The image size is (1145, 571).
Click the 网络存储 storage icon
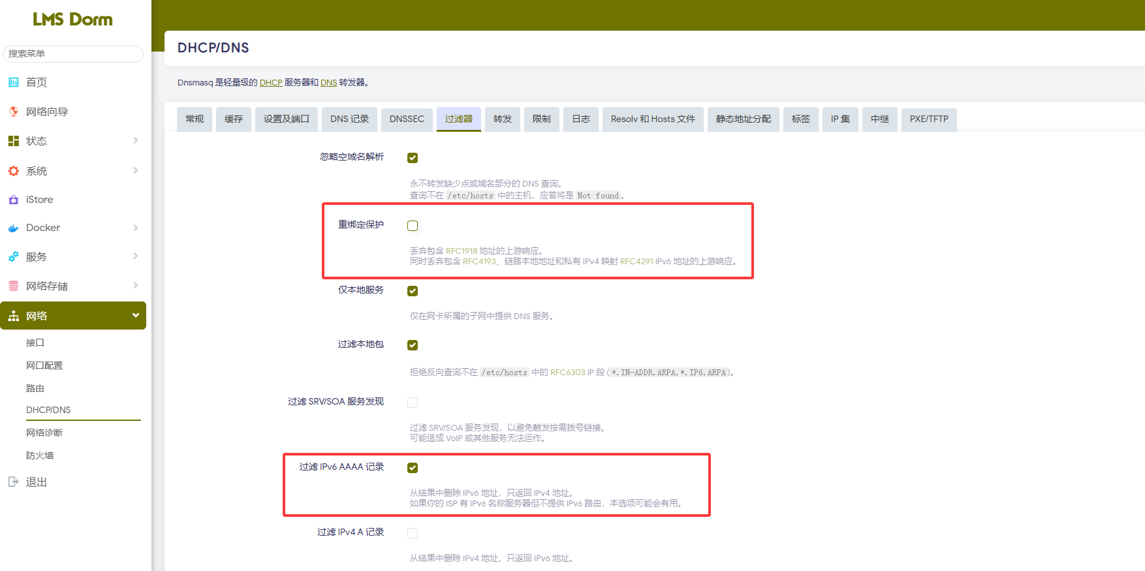click(13, 286)
